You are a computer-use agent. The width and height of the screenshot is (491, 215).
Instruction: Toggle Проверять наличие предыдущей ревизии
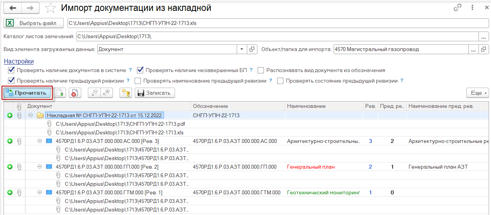11,81
